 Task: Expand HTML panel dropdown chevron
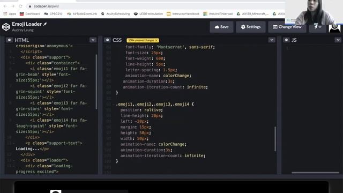(93, 40)
